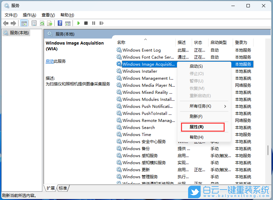Switch to the 标准 tab

tap(62, 189)
